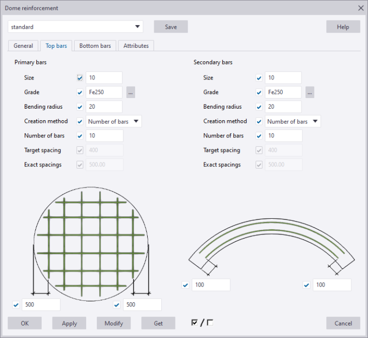
Task: Toggle the Primary bars Number of bars checkbox
Action: (x=80, y=136)
